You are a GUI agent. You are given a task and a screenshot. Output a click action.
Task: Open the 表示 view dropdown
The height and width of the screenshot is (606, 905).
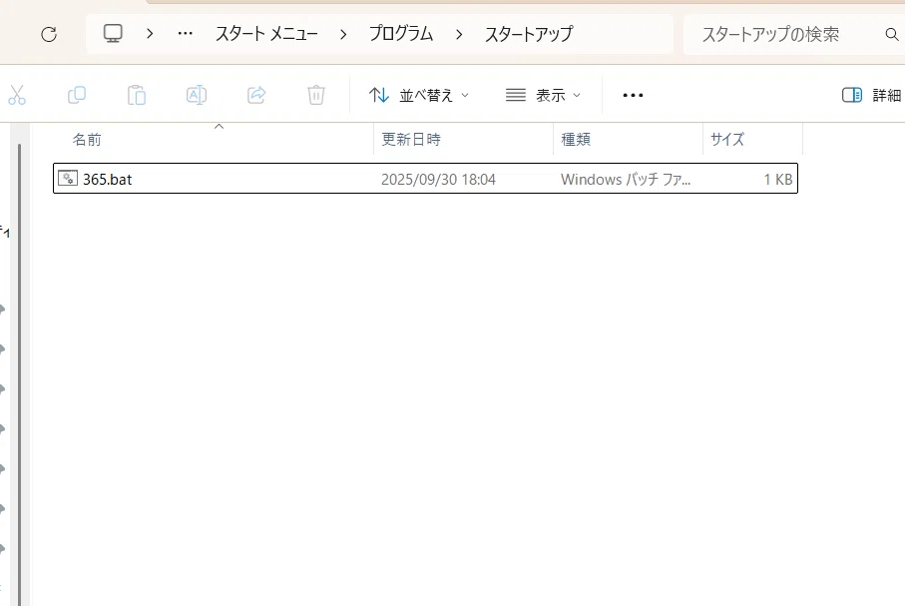(x=543, y=95)
